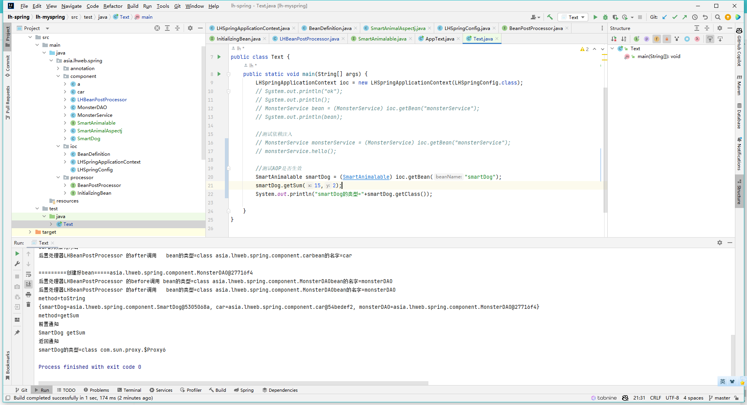Viewport: 747px width, 405px height.
Task: Click the Print icon in the Run console
Action: coord(28,294)
